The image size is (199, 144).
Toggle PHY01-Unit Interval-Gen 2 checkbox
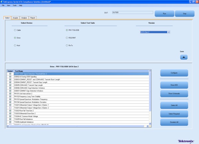[10, 94]
